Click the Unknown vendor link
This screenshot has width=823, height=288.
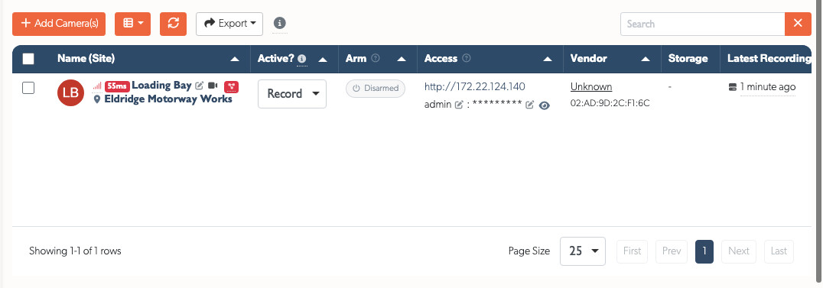click(x=591, y=86)
